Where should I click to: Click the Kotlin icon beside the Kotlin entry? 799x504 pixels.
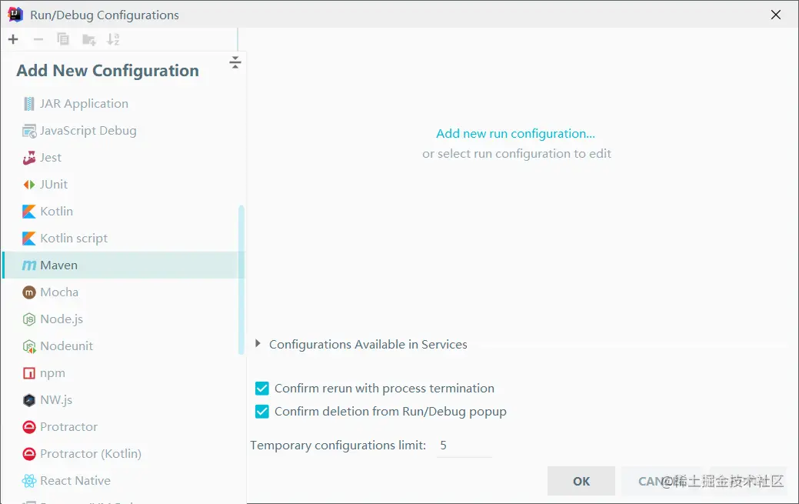(29, 211)
